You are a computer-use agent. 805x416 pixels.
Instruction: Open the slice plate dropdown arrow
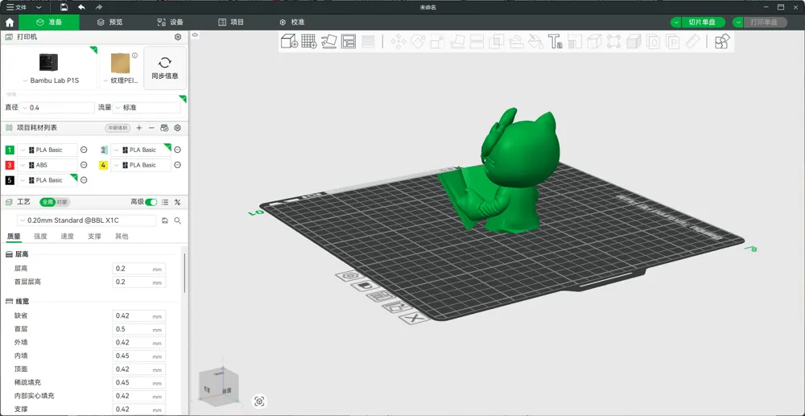click(677, 23)
